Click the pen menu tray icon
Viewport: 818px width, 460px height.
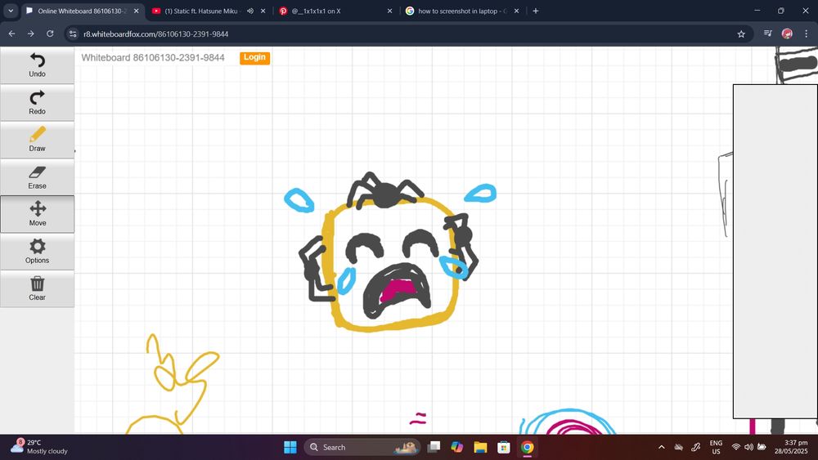696,447
